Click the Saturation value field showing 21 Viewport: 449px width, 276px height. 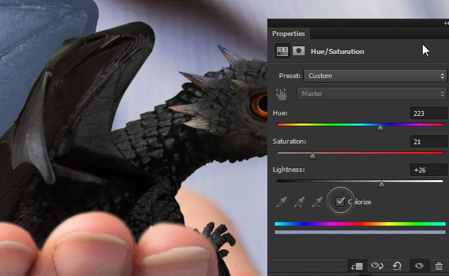coord(428,141)
